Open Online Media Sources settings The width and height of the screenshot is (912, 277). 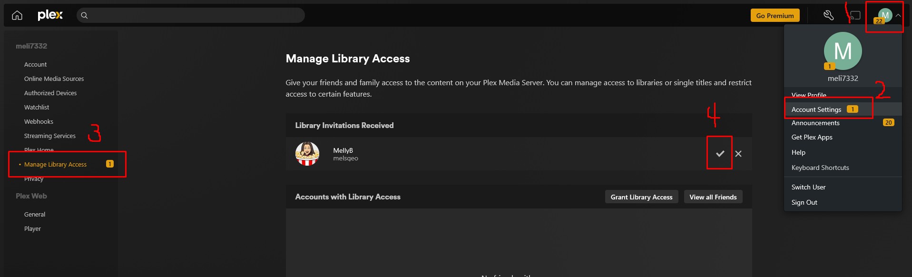54,79
